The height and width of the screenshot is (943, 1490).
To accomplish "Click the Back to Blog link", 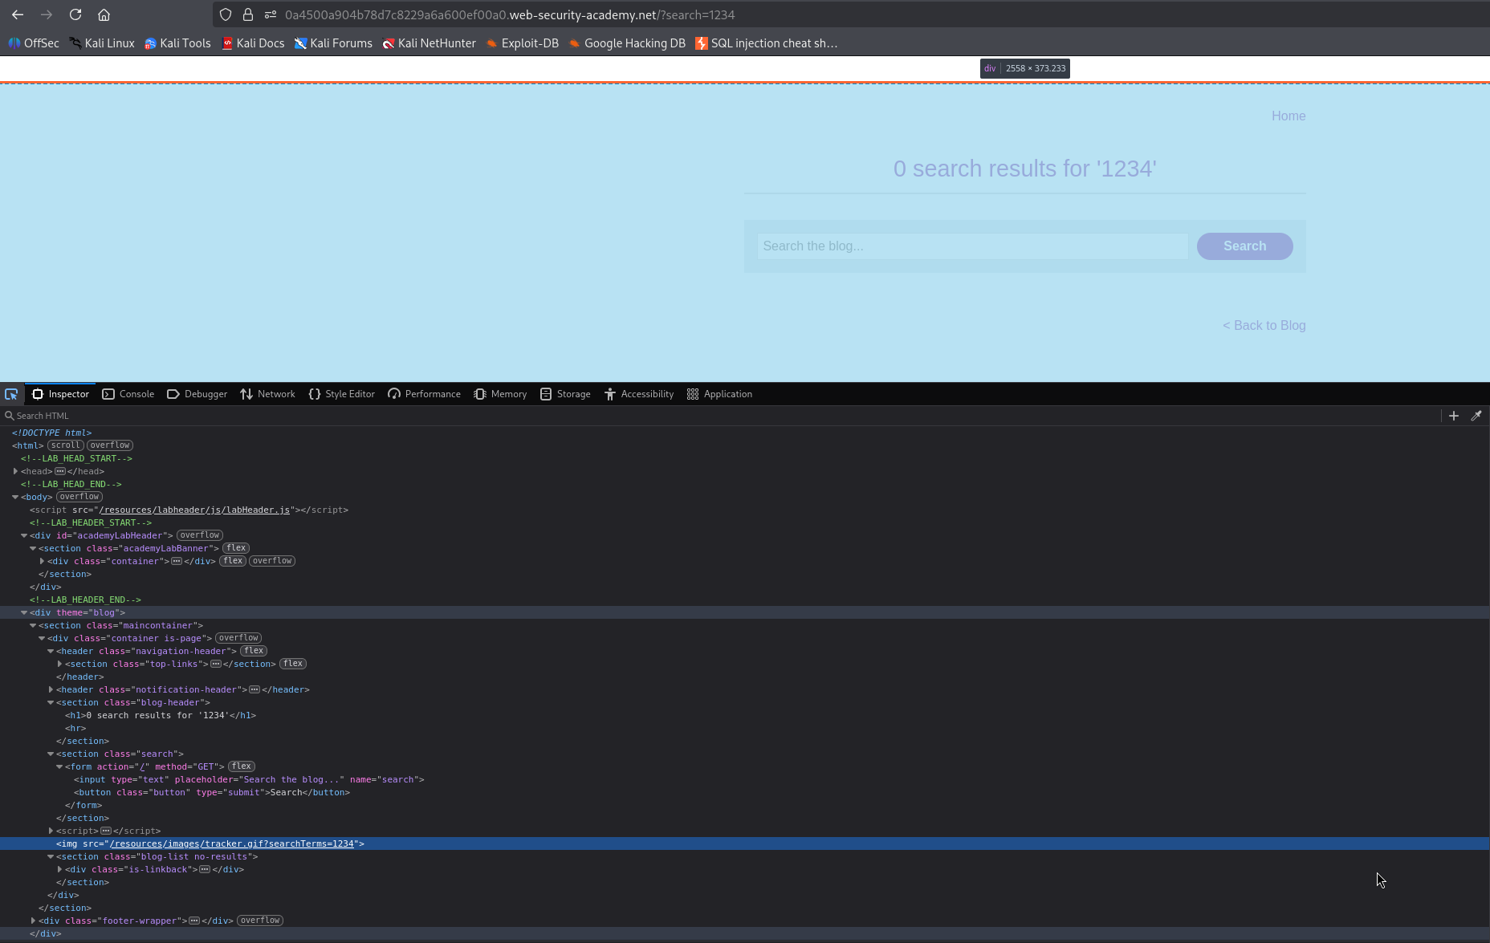I will (x=1264, y=326).
